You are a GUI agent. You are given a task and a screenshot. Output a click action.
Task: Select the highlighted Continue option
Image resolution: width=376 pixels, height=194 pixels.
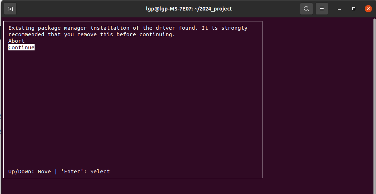pos(21,47)
